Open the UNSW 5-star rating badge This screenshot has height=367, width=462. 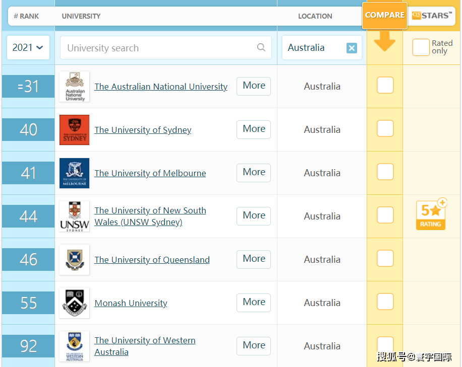click(x=431, y=215)
